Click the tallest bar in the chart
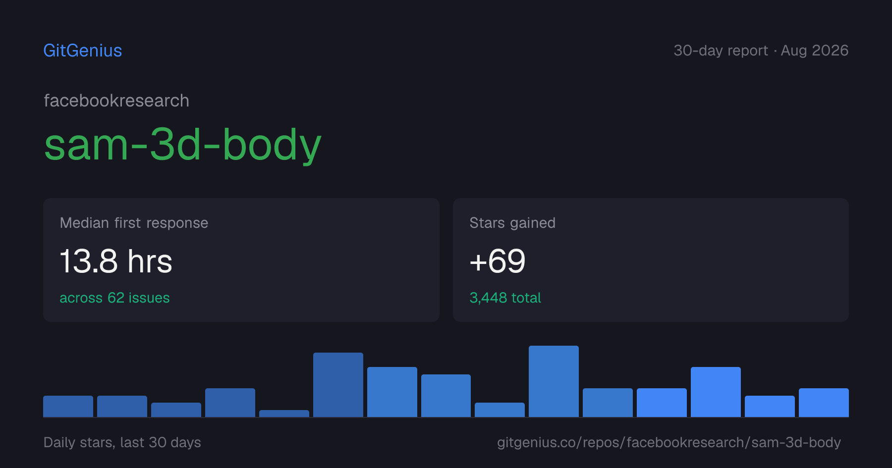 pyautogui.click(x=554, y=381)
